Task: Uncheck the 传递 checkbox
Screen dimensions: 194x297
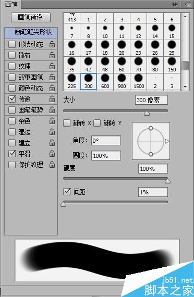Action: click(x=12, y=99)
